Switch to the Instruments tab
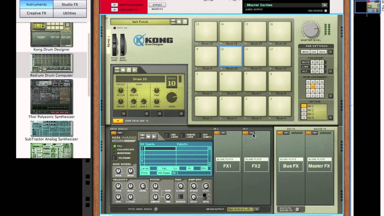Screen dimensions: 384x216 click(x=36, y=4)
